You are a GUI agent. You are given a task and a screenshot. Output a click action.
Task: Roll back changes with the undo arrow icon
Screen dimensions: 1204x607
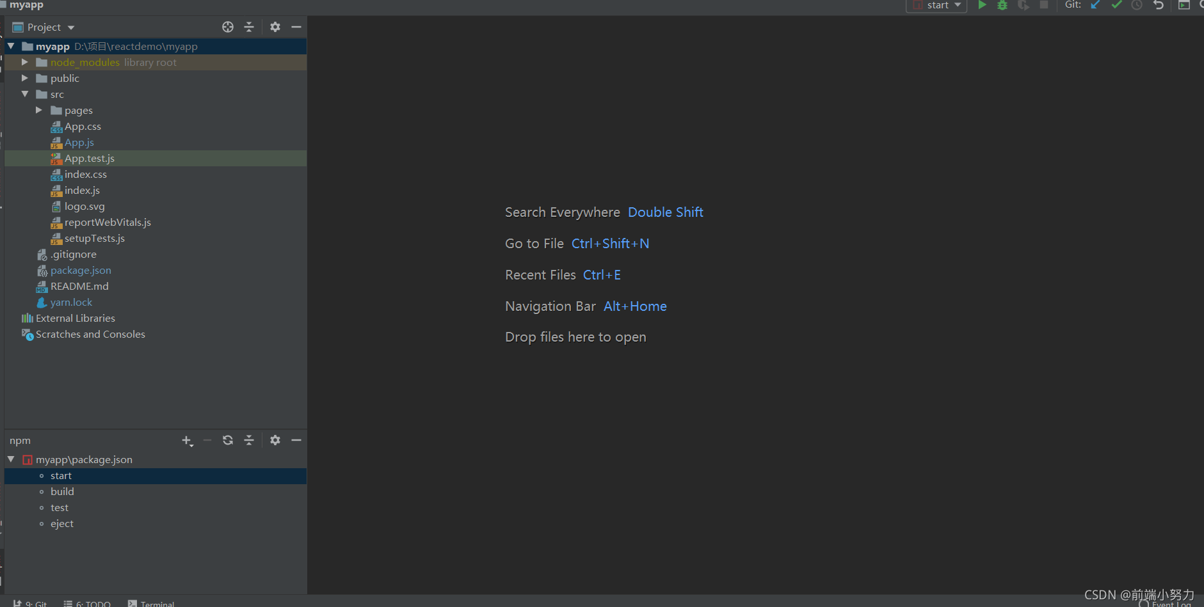point(1159,5)
